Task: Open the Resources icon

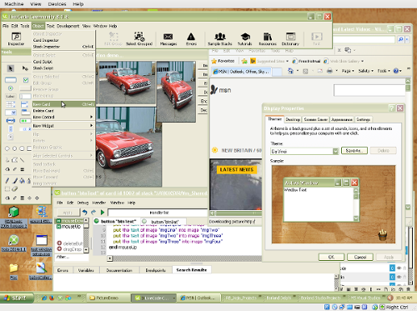Action: coord(268,38)
